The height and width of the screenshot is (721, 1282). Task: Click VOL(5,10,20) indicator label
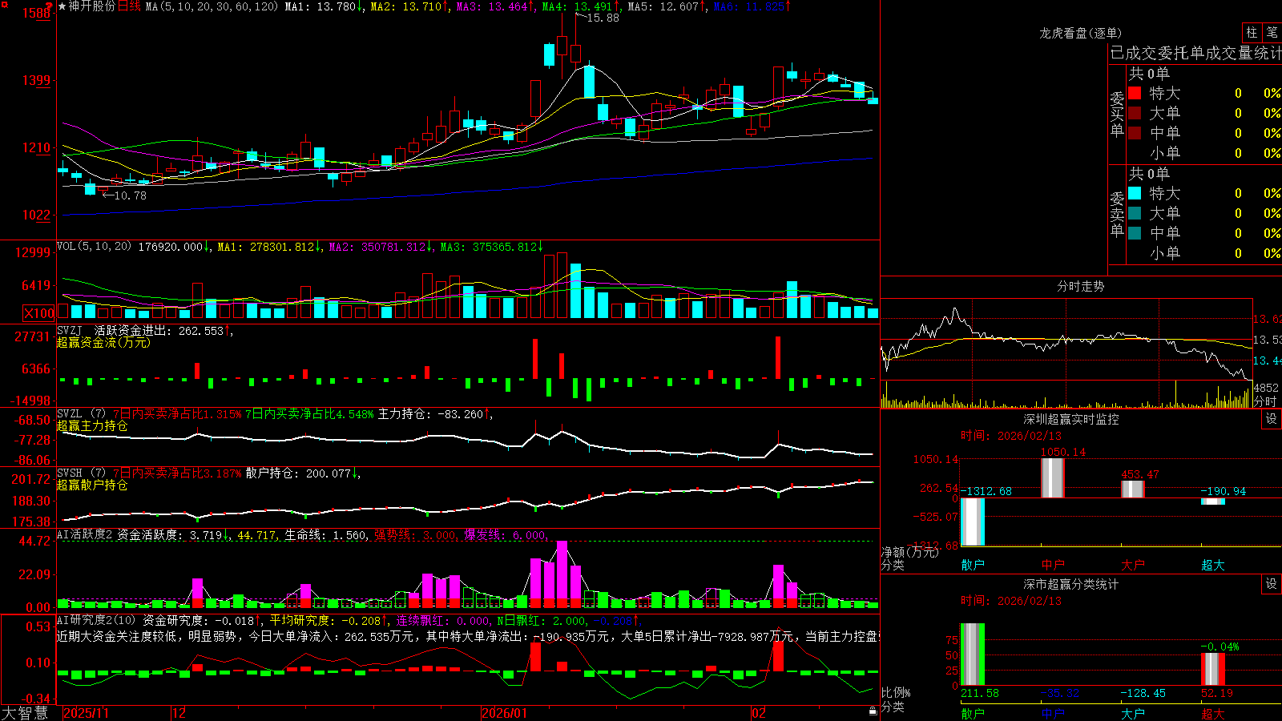[x=95, y=247]
